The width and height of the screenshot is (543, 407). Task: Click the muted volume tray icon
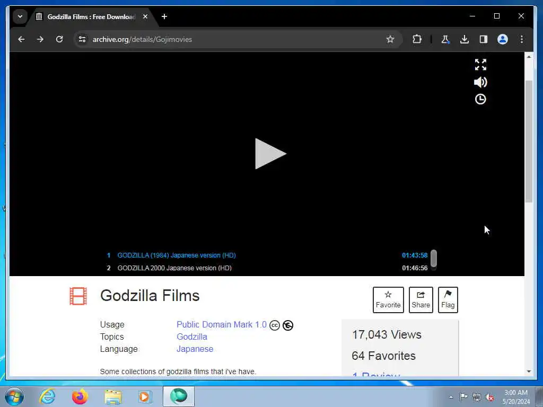click(489, 397)
